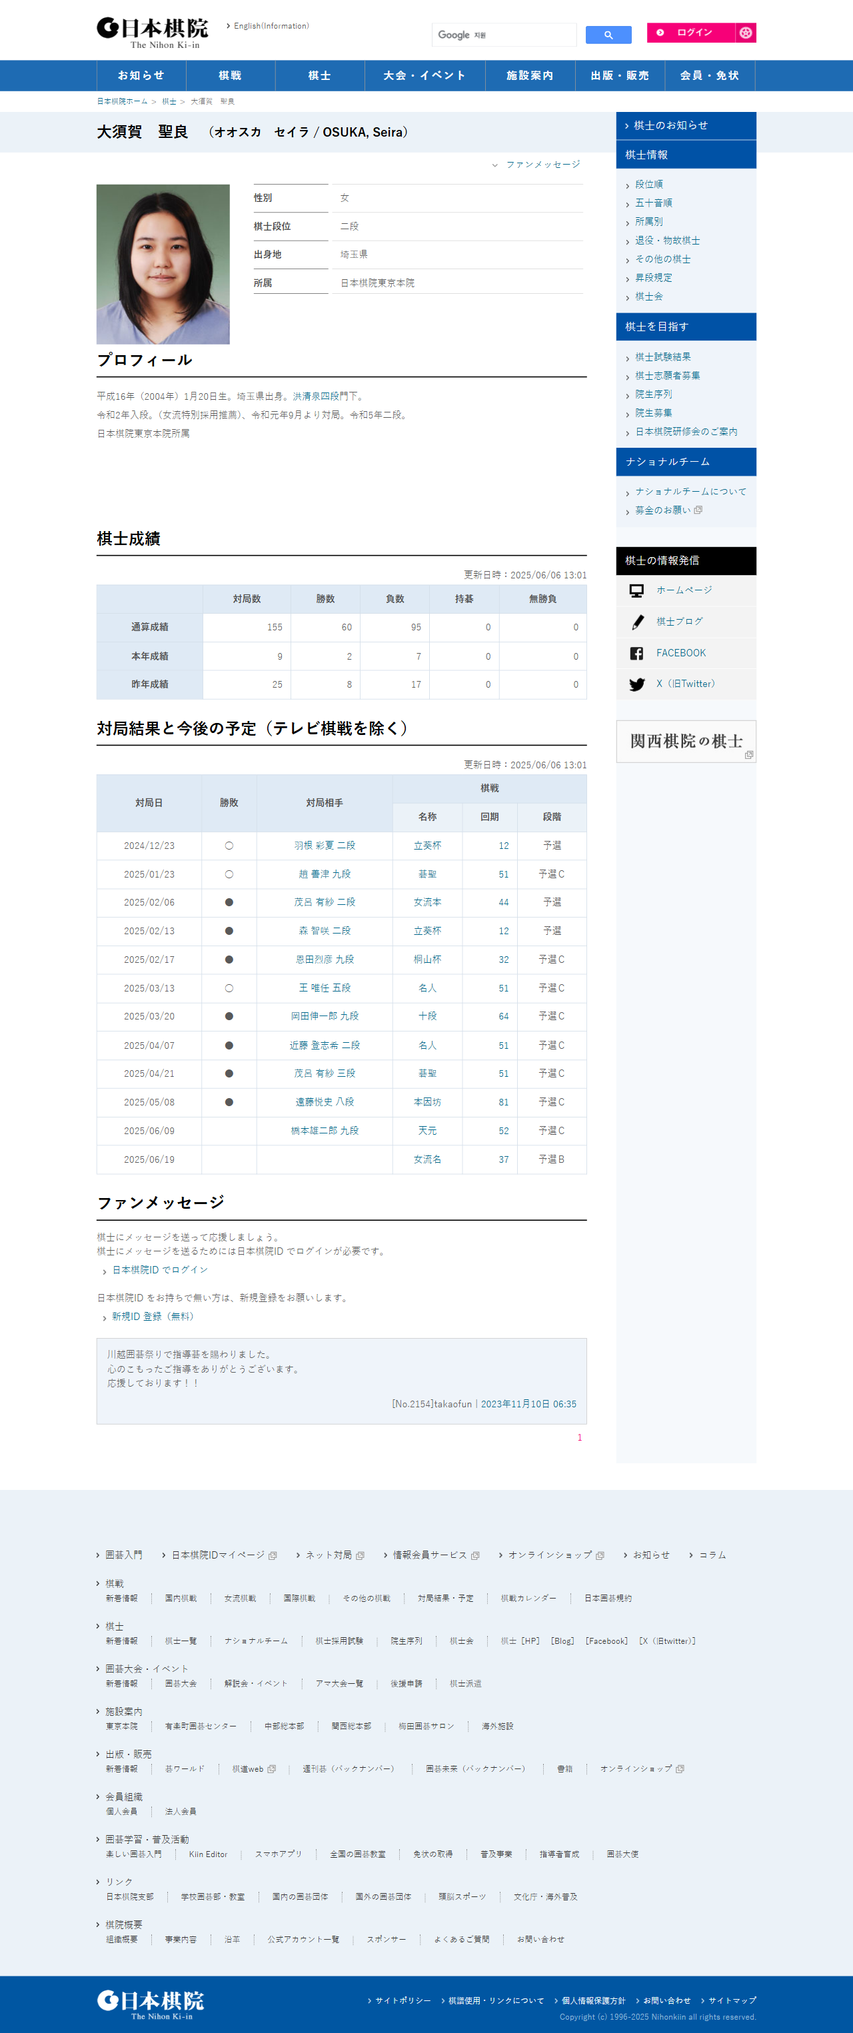This screenshot has width=853, height=2033.
Task: Open 退役・物故棋士 sidebar link
Action: (x=668, y=241)
